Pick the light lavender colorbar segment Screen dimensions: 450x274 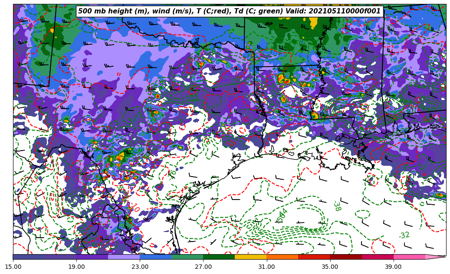(124, 257)
